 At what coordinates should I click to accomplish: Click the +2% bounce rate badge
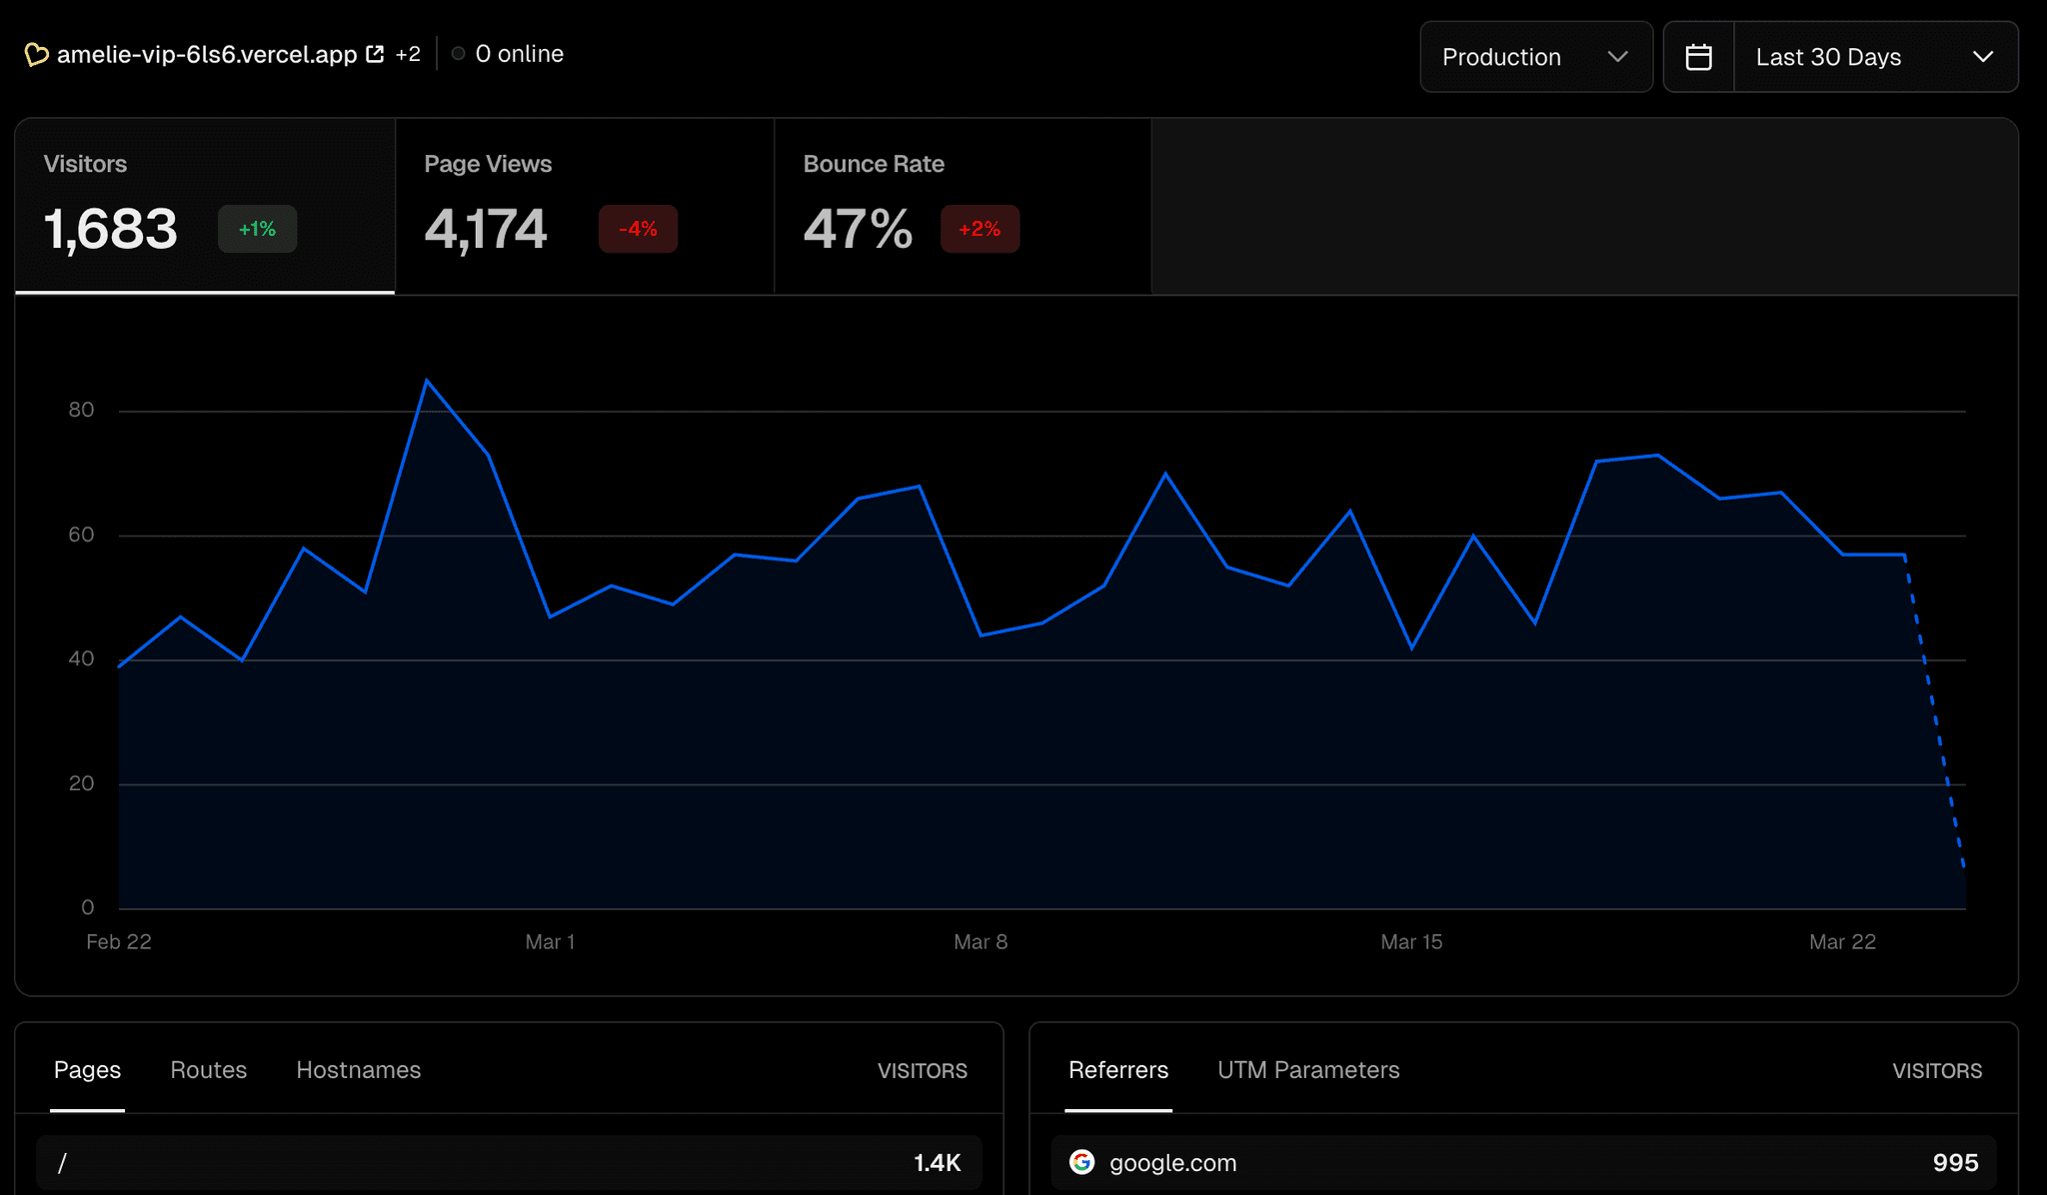pos(979,229)
